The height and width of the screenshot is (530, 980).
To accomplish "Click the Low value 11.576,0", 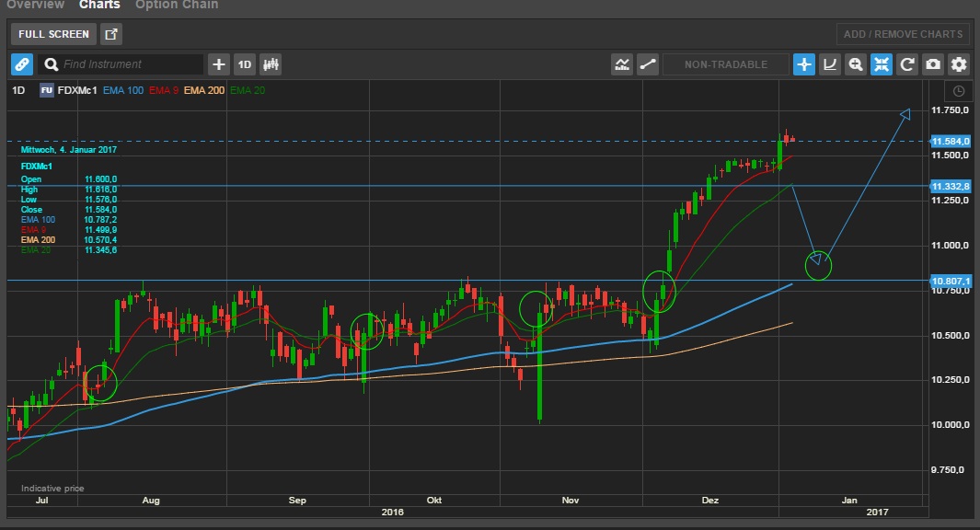I will point(100,200).
